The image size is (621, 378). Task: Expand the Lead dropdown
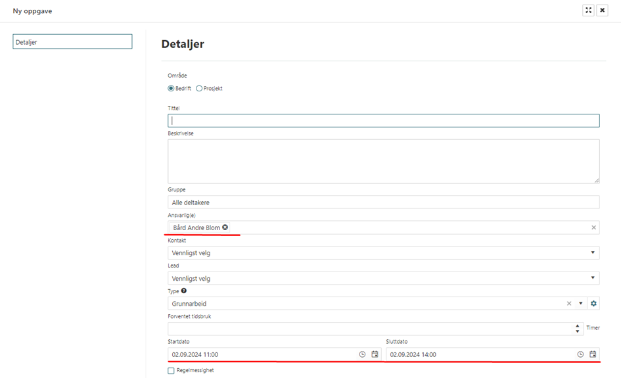pos(593,278)
